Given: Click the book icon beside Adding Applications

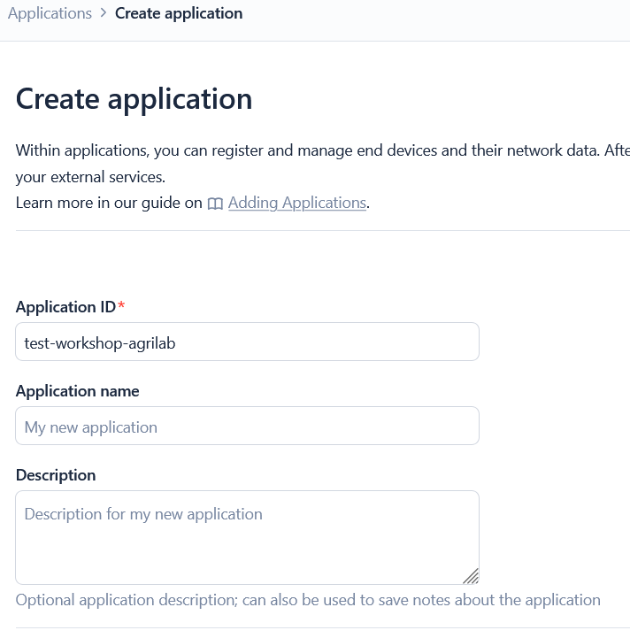Looking at the screenshot, I should coord(215,204).
